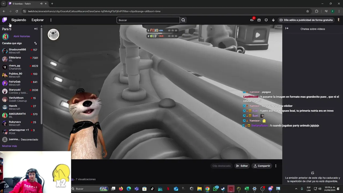Open the Explorar tab
Screen dimensions: 343x193
[38, 20]
